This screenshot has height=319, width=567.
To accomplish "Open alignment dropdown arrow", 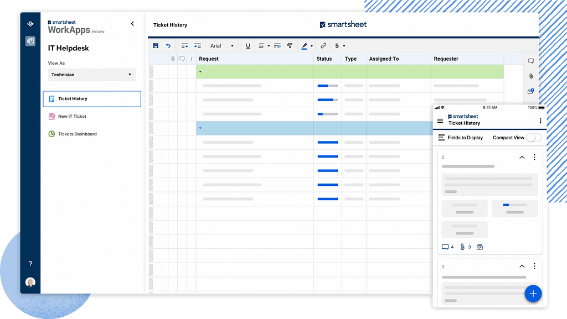I will coord(269,46).
